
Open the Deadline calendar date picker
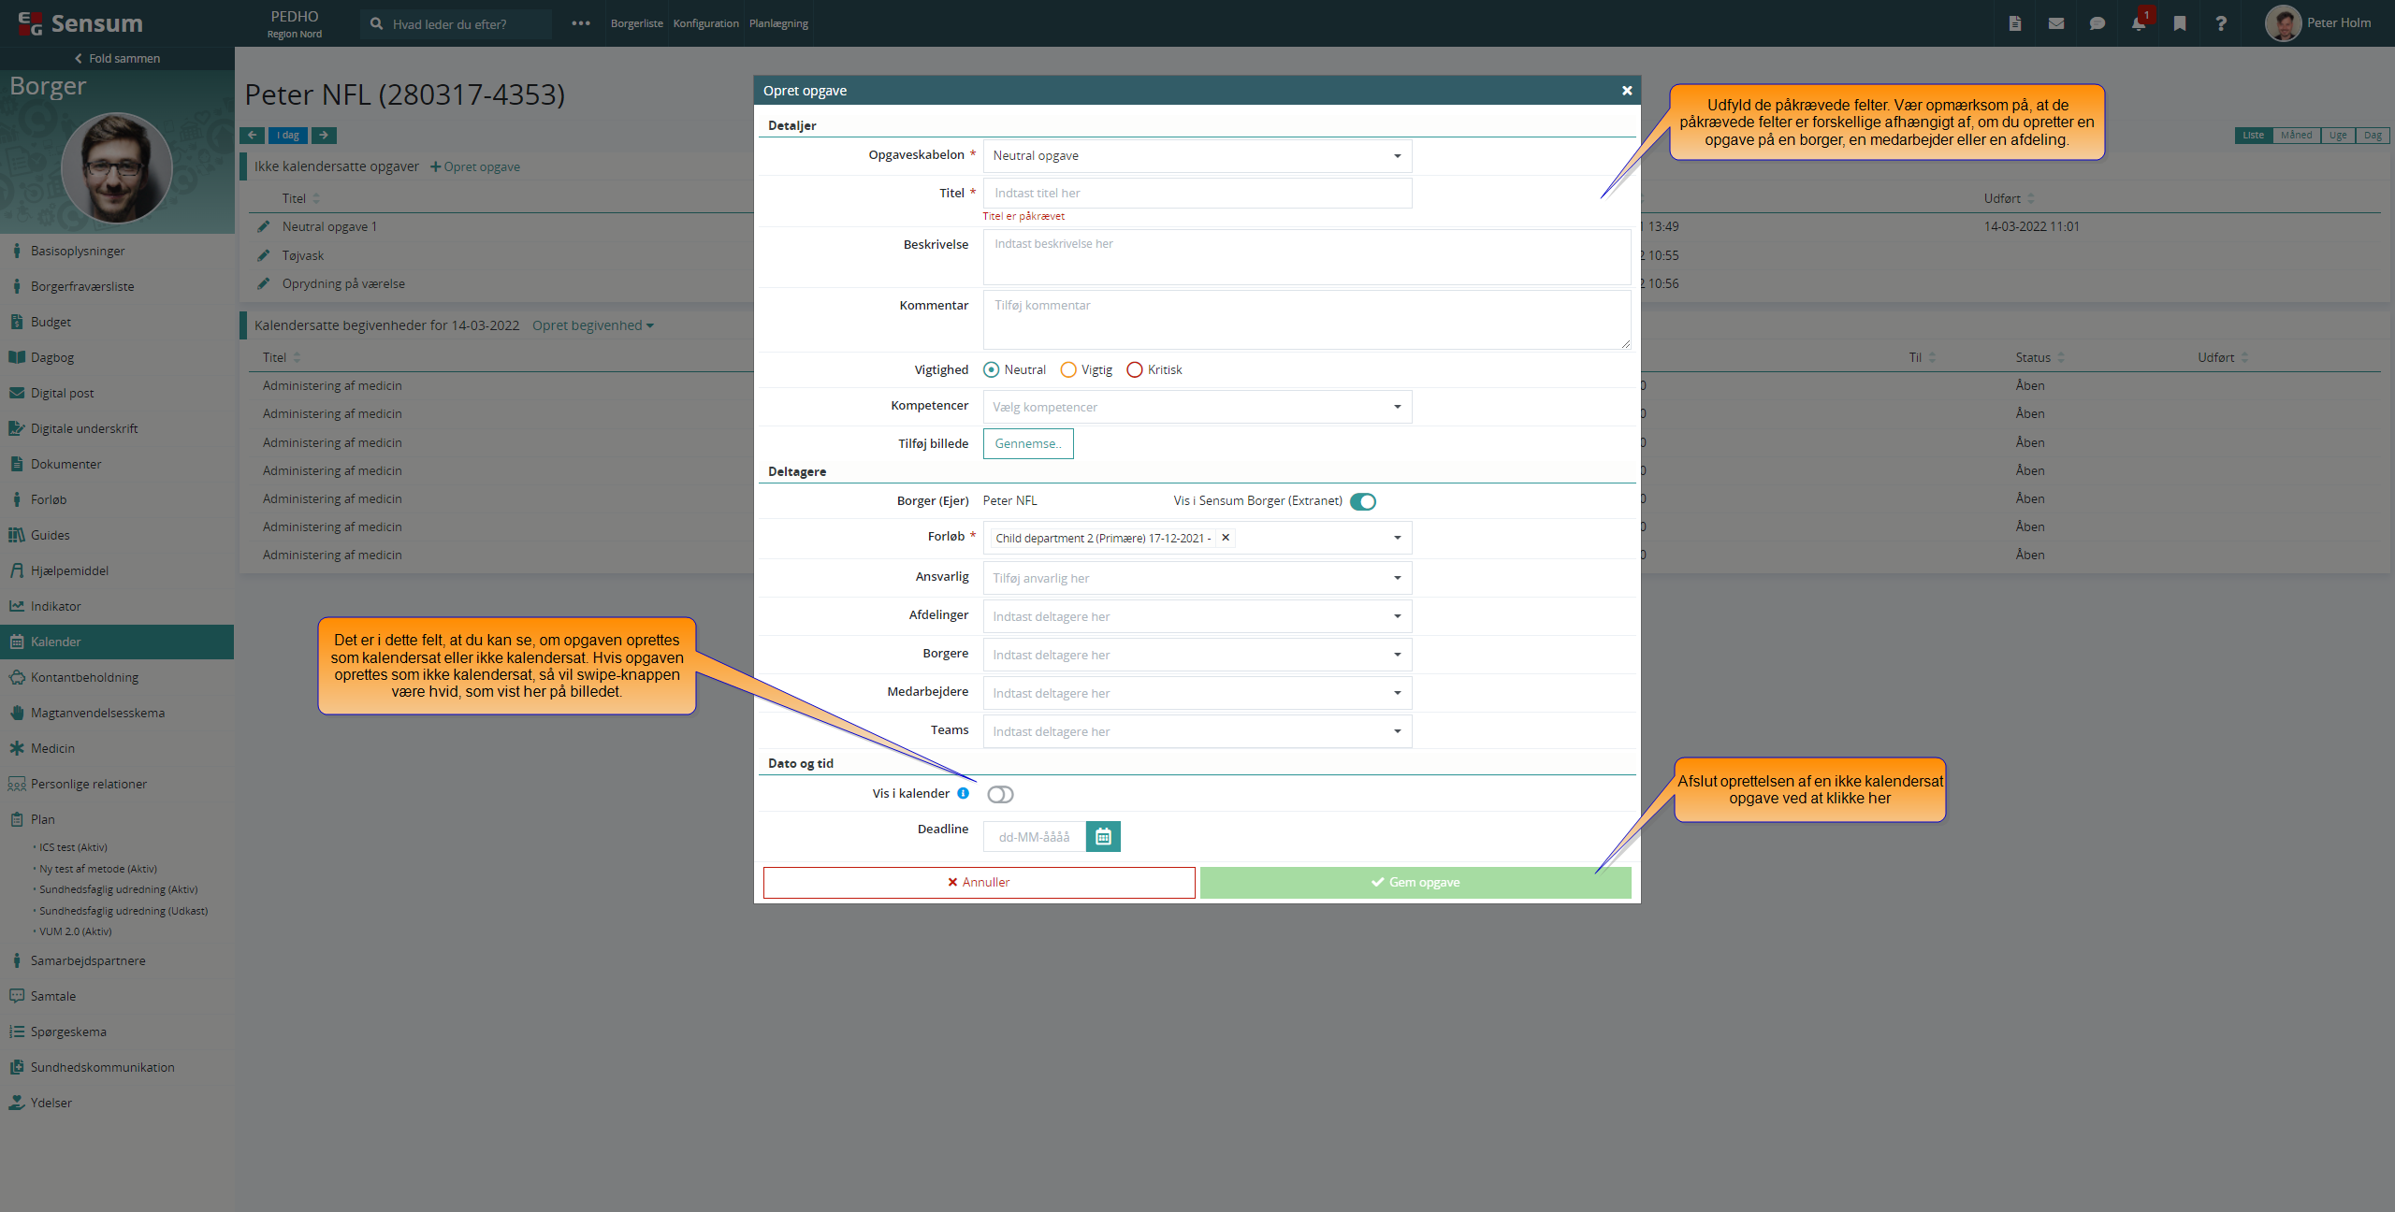pyautogui.click(x=1103, y=837)
